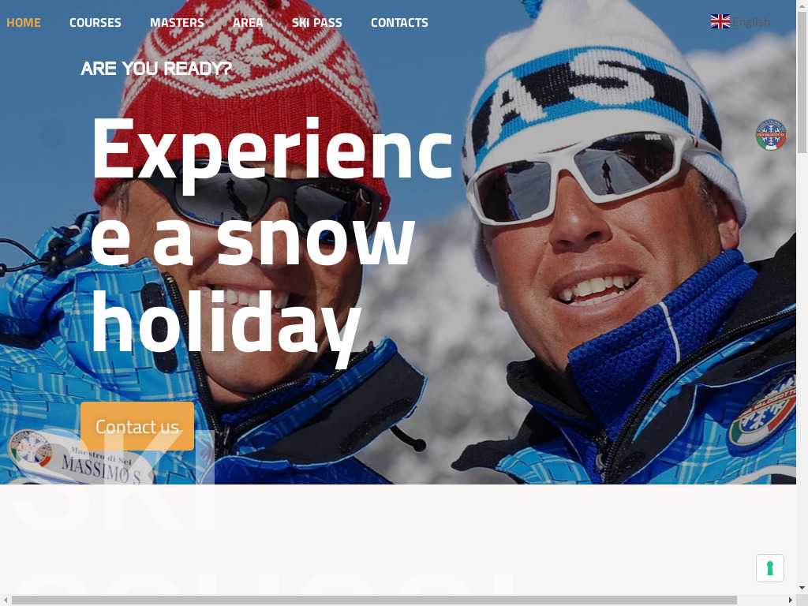Open the COURSES menu
The image size is (808, 606).
[x=95, y=23]
